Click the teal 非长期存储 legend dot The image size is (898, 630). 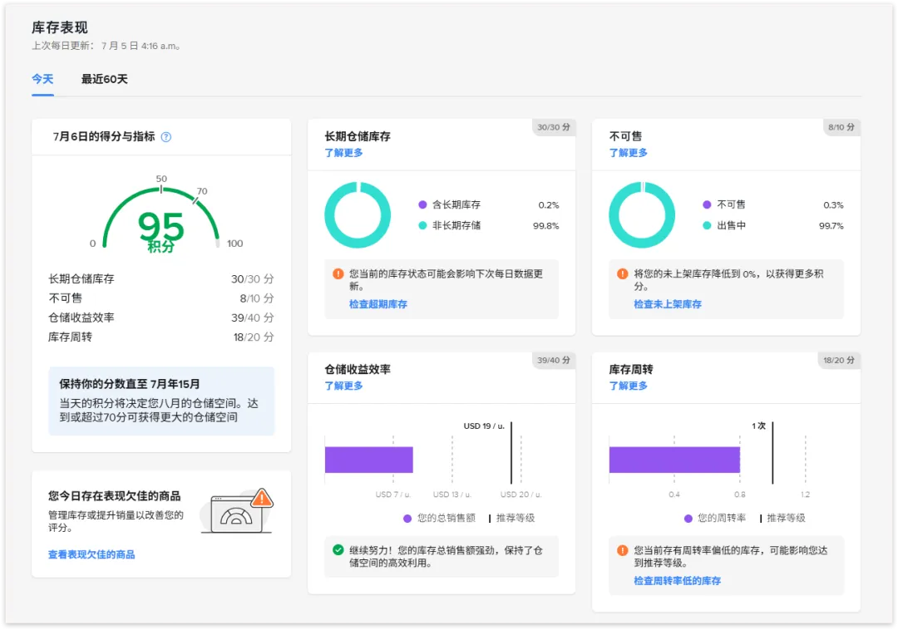[x=422, y=225]
